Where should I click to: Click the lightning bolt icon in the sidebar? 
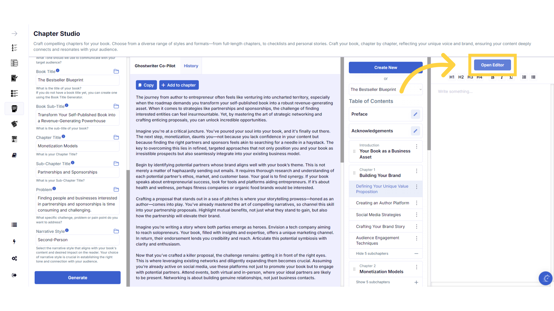(14, 242)
